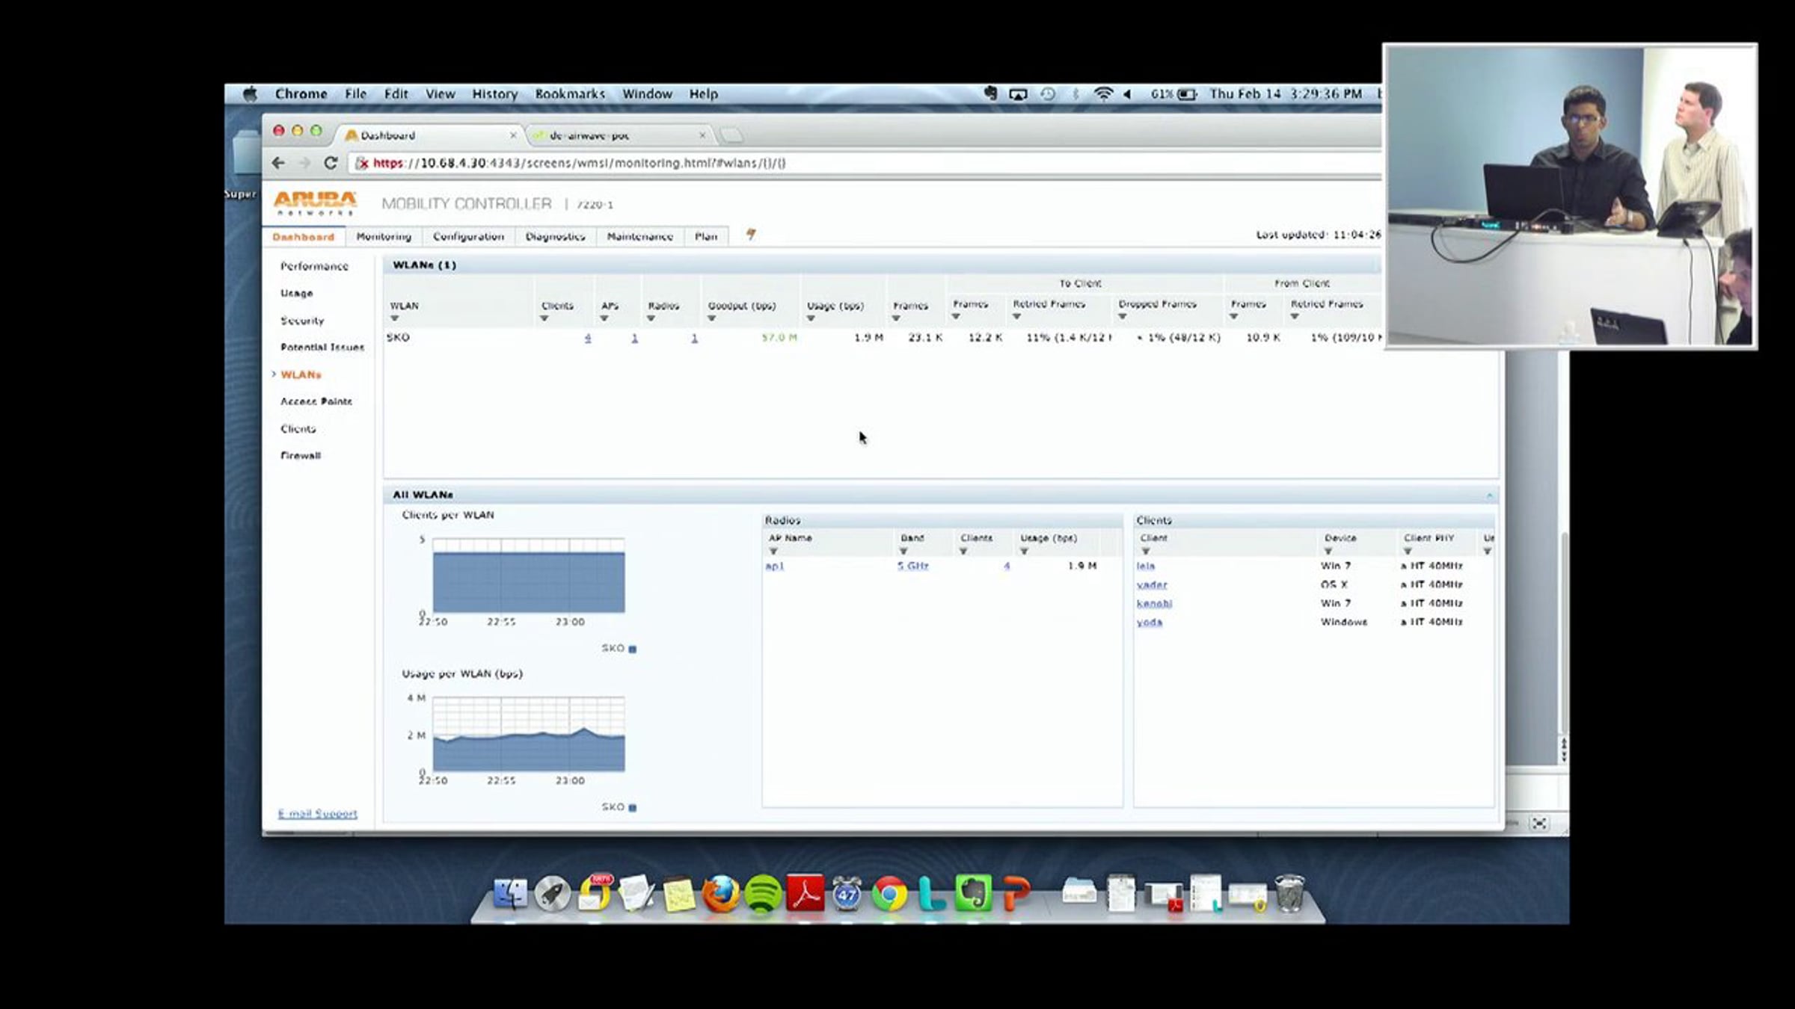Open the Apple menu
This screenshot has width=1795, height=1009.
(x=250, y=94)
